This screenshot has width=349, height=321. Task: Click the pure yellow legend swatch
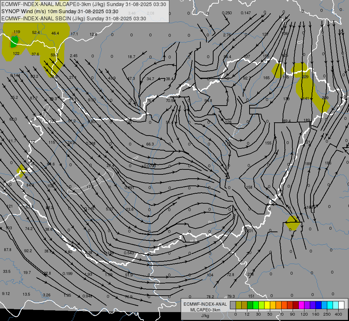267,305
